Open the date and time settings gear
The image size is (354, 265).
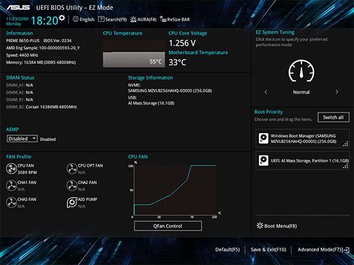click(62, 18)
